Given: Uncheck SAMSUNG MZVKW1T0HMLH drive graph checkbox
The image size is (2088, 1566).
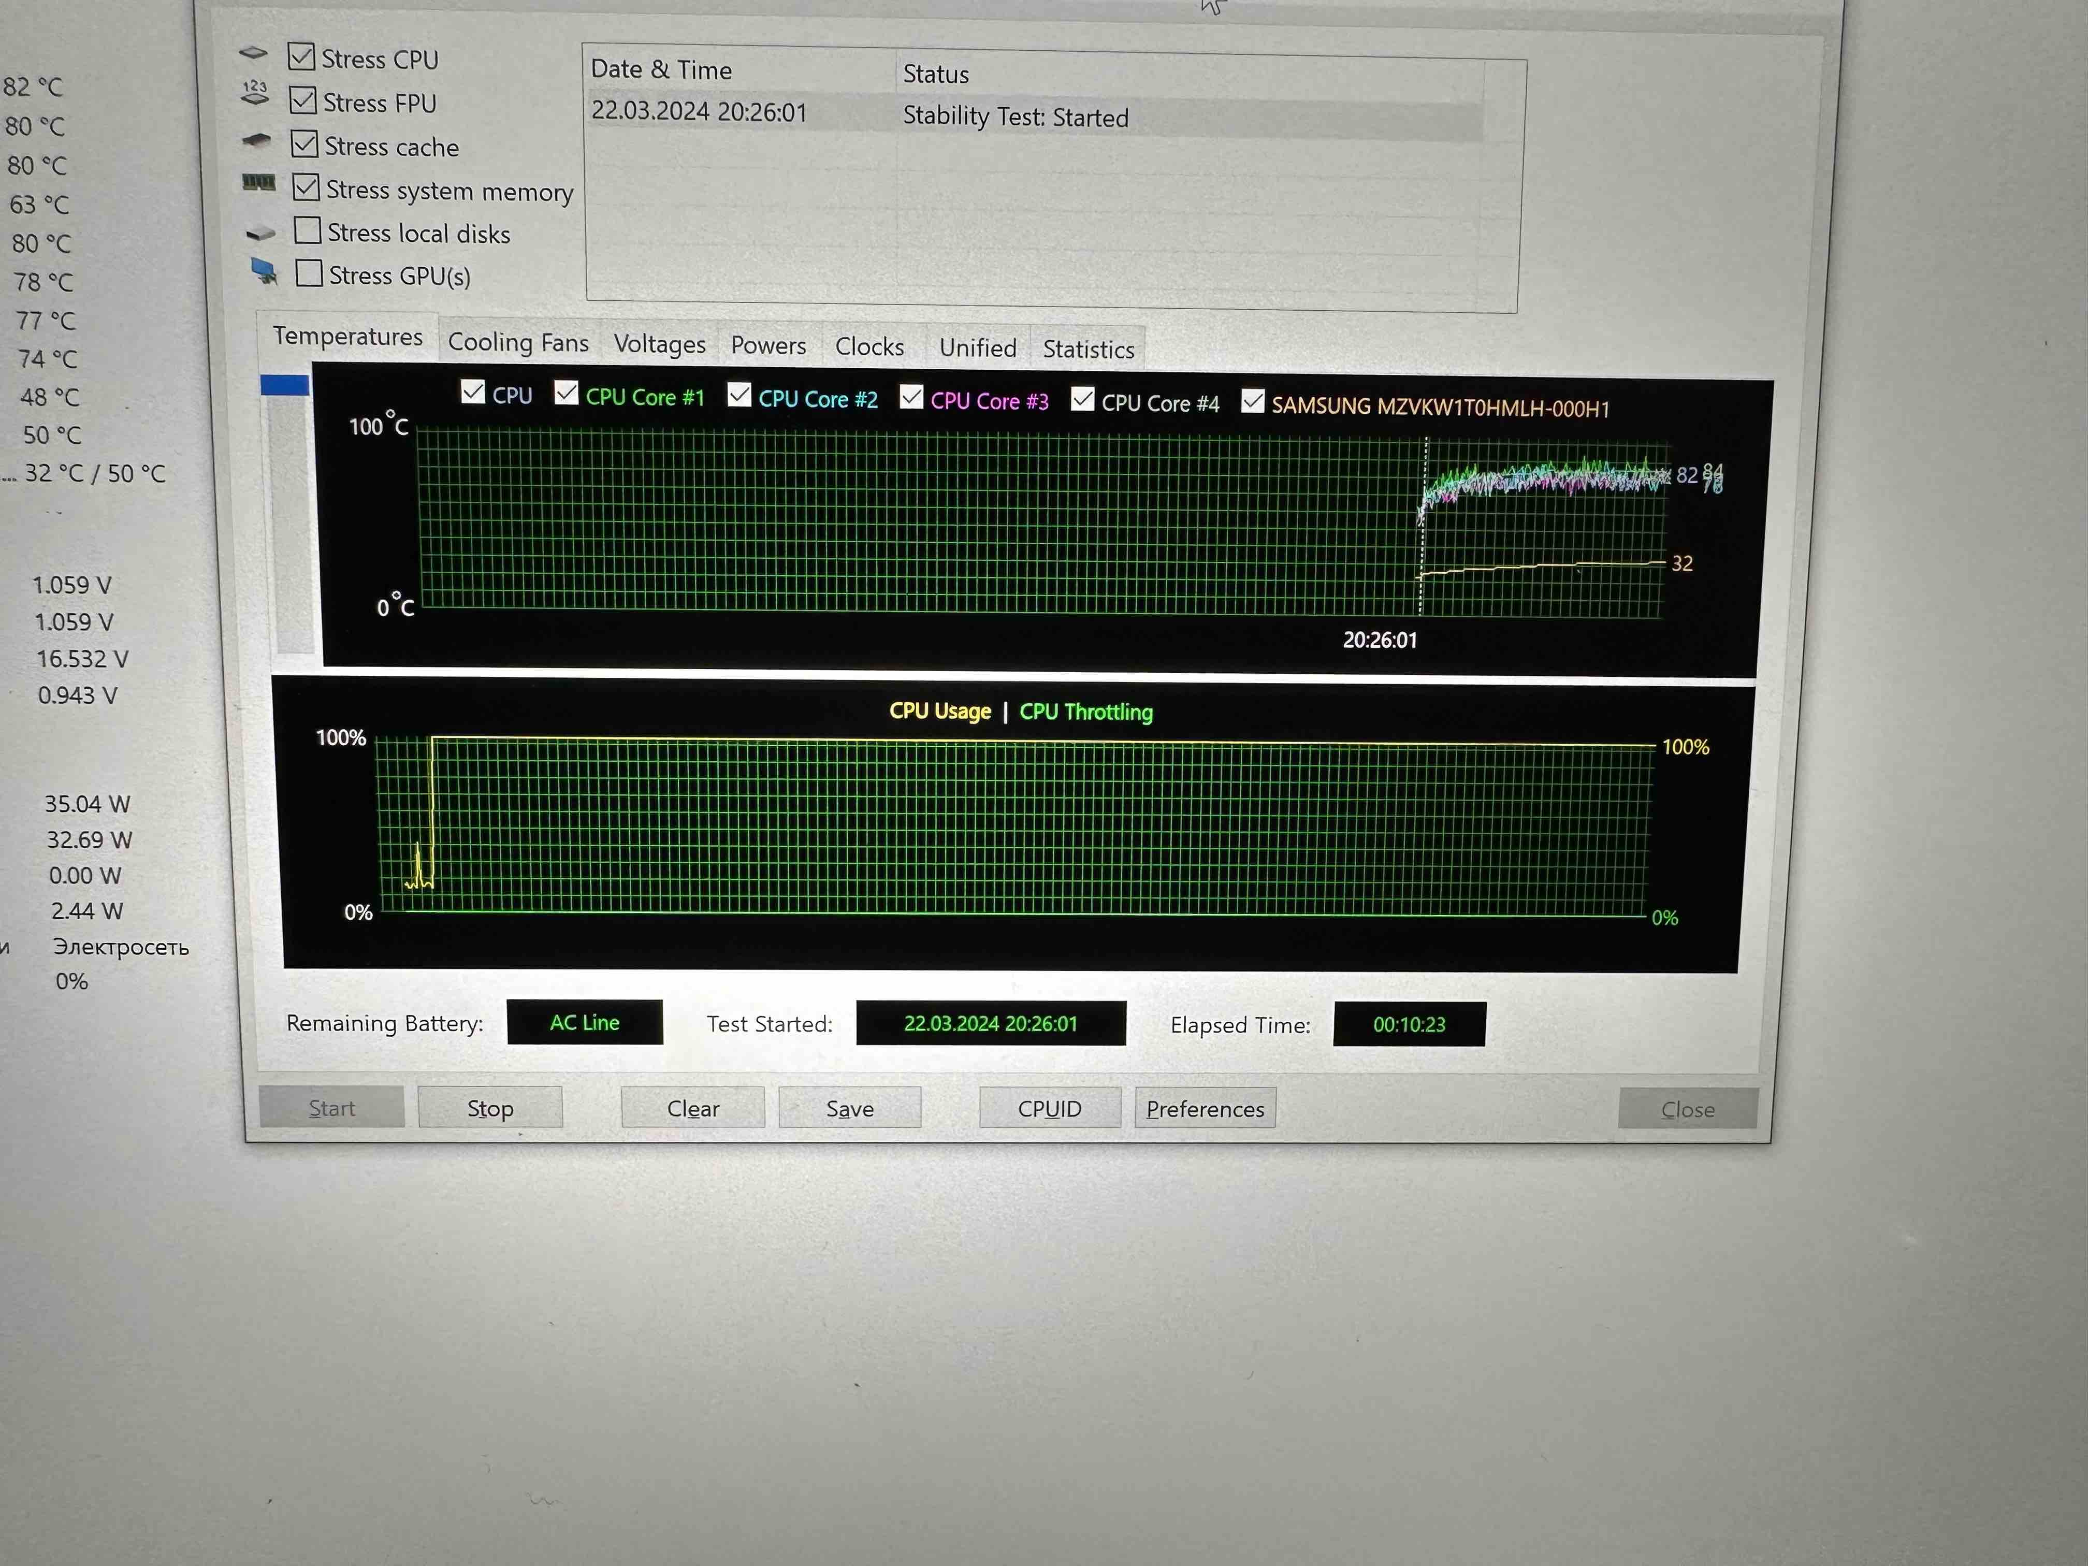Looking at the screenshot, I should (x=1253, y=402).
